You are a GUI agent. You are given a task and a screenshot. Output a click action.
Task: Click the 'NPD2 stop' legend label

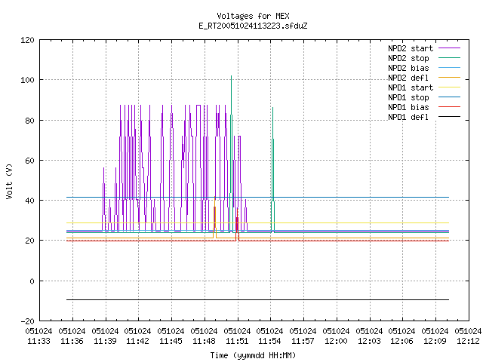click(408, 58)
